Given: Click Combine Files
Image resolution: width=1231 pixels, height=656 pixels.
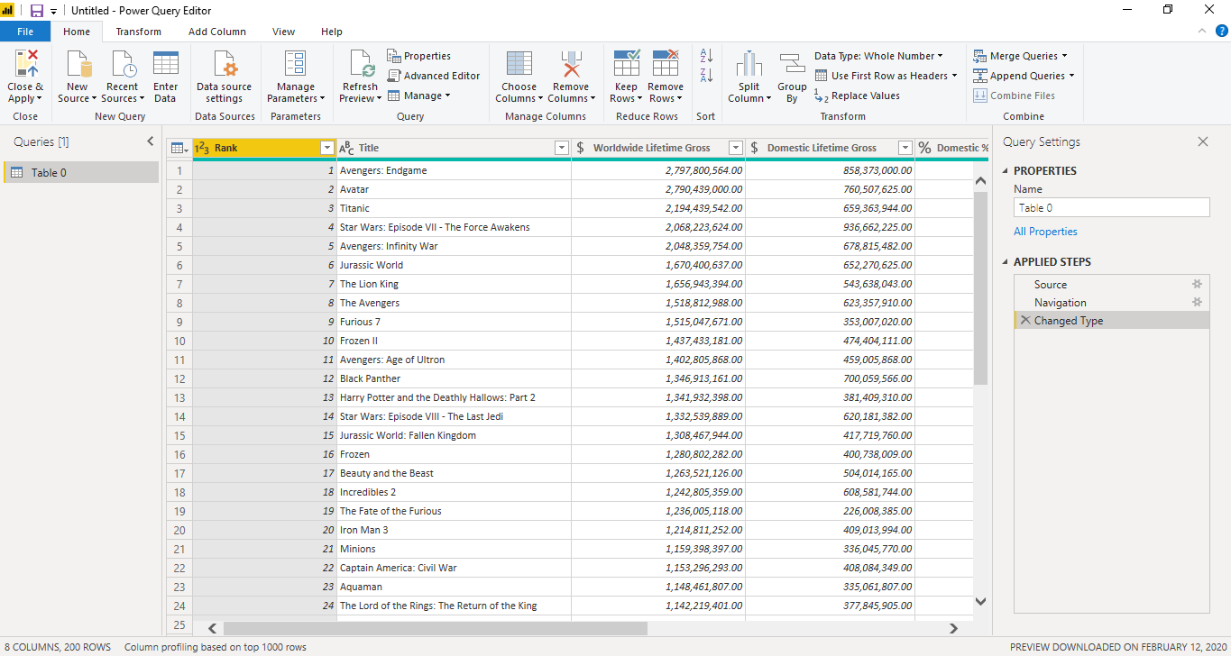Looking at the screenshot, I should [x=1015, y=96].
